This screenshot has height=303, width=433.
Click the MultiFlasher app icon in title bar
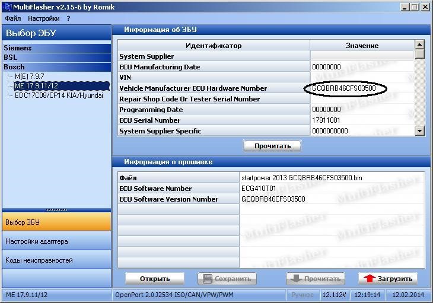7,7
